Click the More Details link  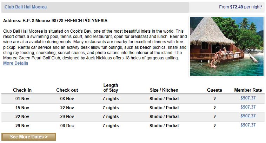tap(15, 63)
